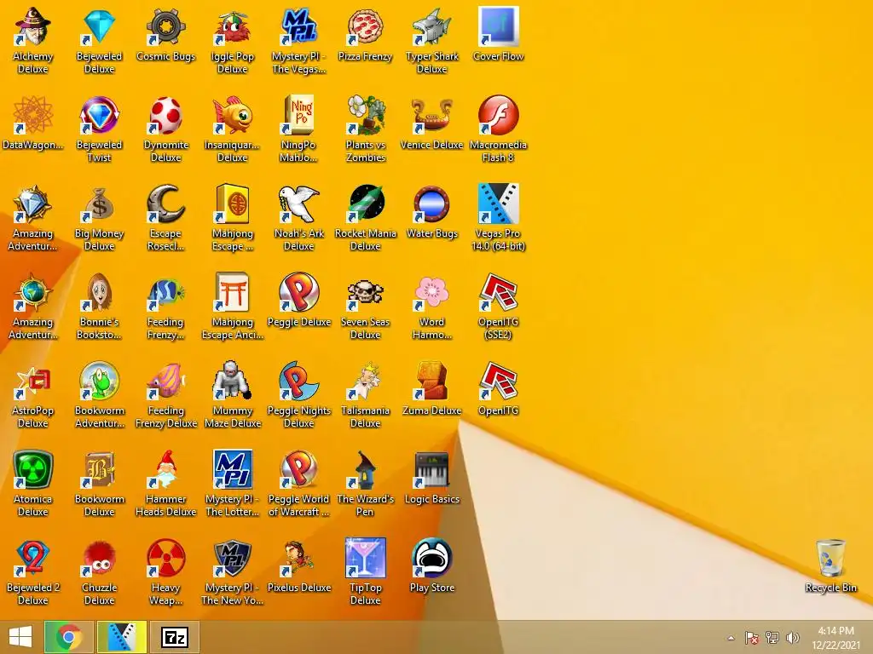
Task: Select the Plants vs Zombies icon
Action: [365, 115]
